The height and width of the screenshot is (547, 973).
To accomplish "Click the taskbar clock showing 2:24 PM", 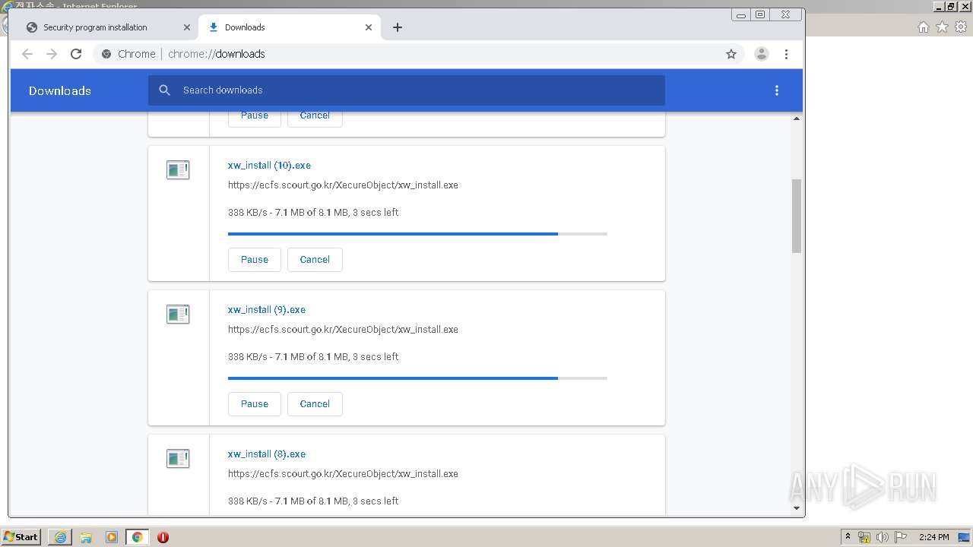I will [x=933, y=537].
